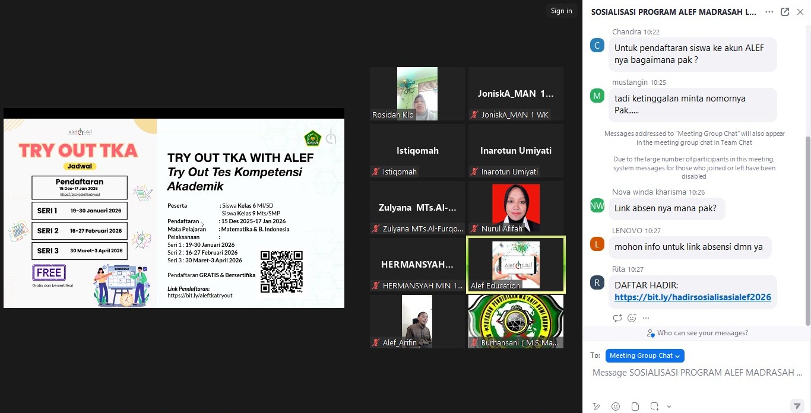Click muted mic icon on Inarotun Umiyati tile
This screenshot has height=413, width=811.
click(x=474, y=172)
